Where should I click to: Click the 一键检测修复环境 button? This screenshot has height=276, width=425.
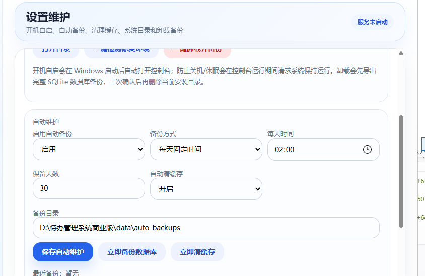121,53
